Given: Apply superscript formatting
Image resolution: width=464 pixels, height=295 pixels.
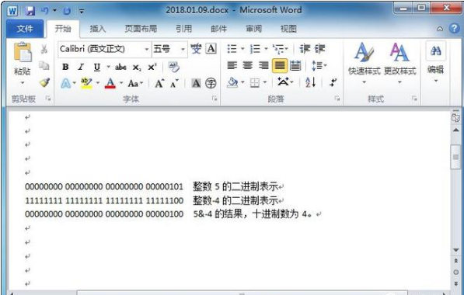Looking at the screenshot, I should [x=152, y=67].
